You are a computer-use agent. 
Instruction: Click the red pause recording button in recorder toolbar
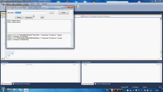pyautogui.click(x=112, y=90)
